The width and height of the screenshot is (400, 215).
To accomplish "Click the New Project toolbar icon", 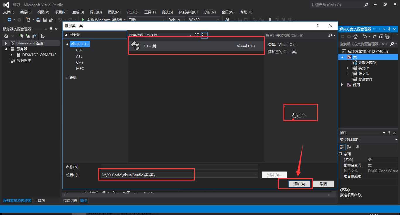I will pyautogui.click(x=28, y=20).
